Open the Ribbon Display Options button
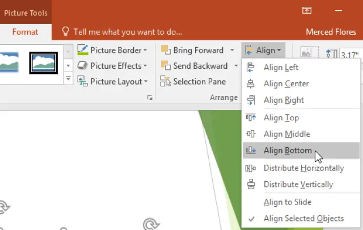Viewport: 363px width, 230px height. click(x=307, y=10)
